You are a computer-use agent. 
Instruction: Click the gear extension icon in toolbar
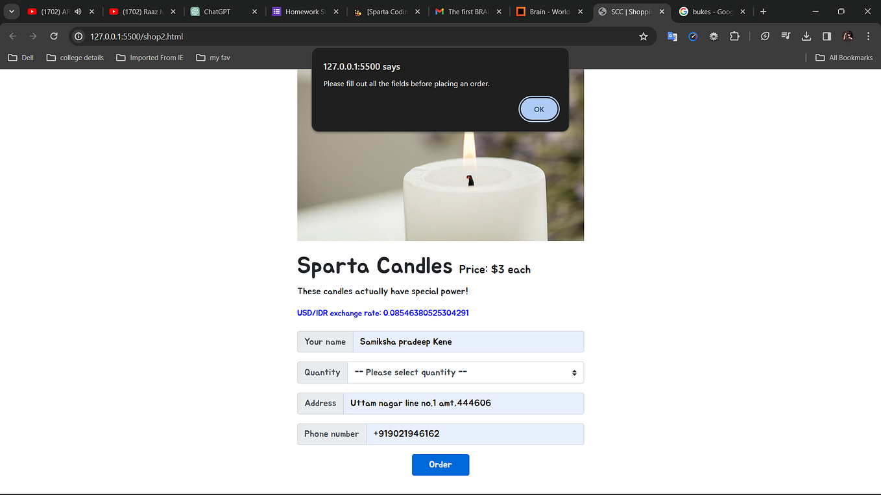[x=714, y=36]
